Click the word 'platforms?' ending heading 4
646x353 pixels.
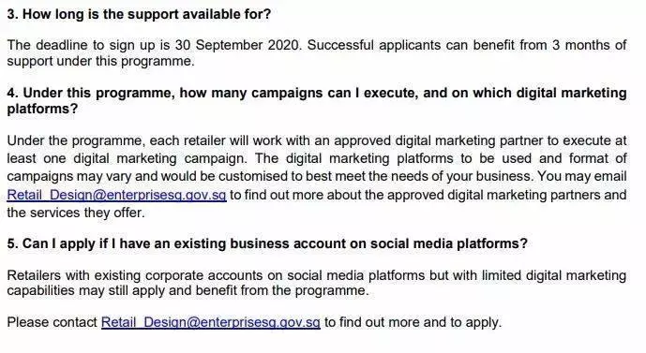42,109
